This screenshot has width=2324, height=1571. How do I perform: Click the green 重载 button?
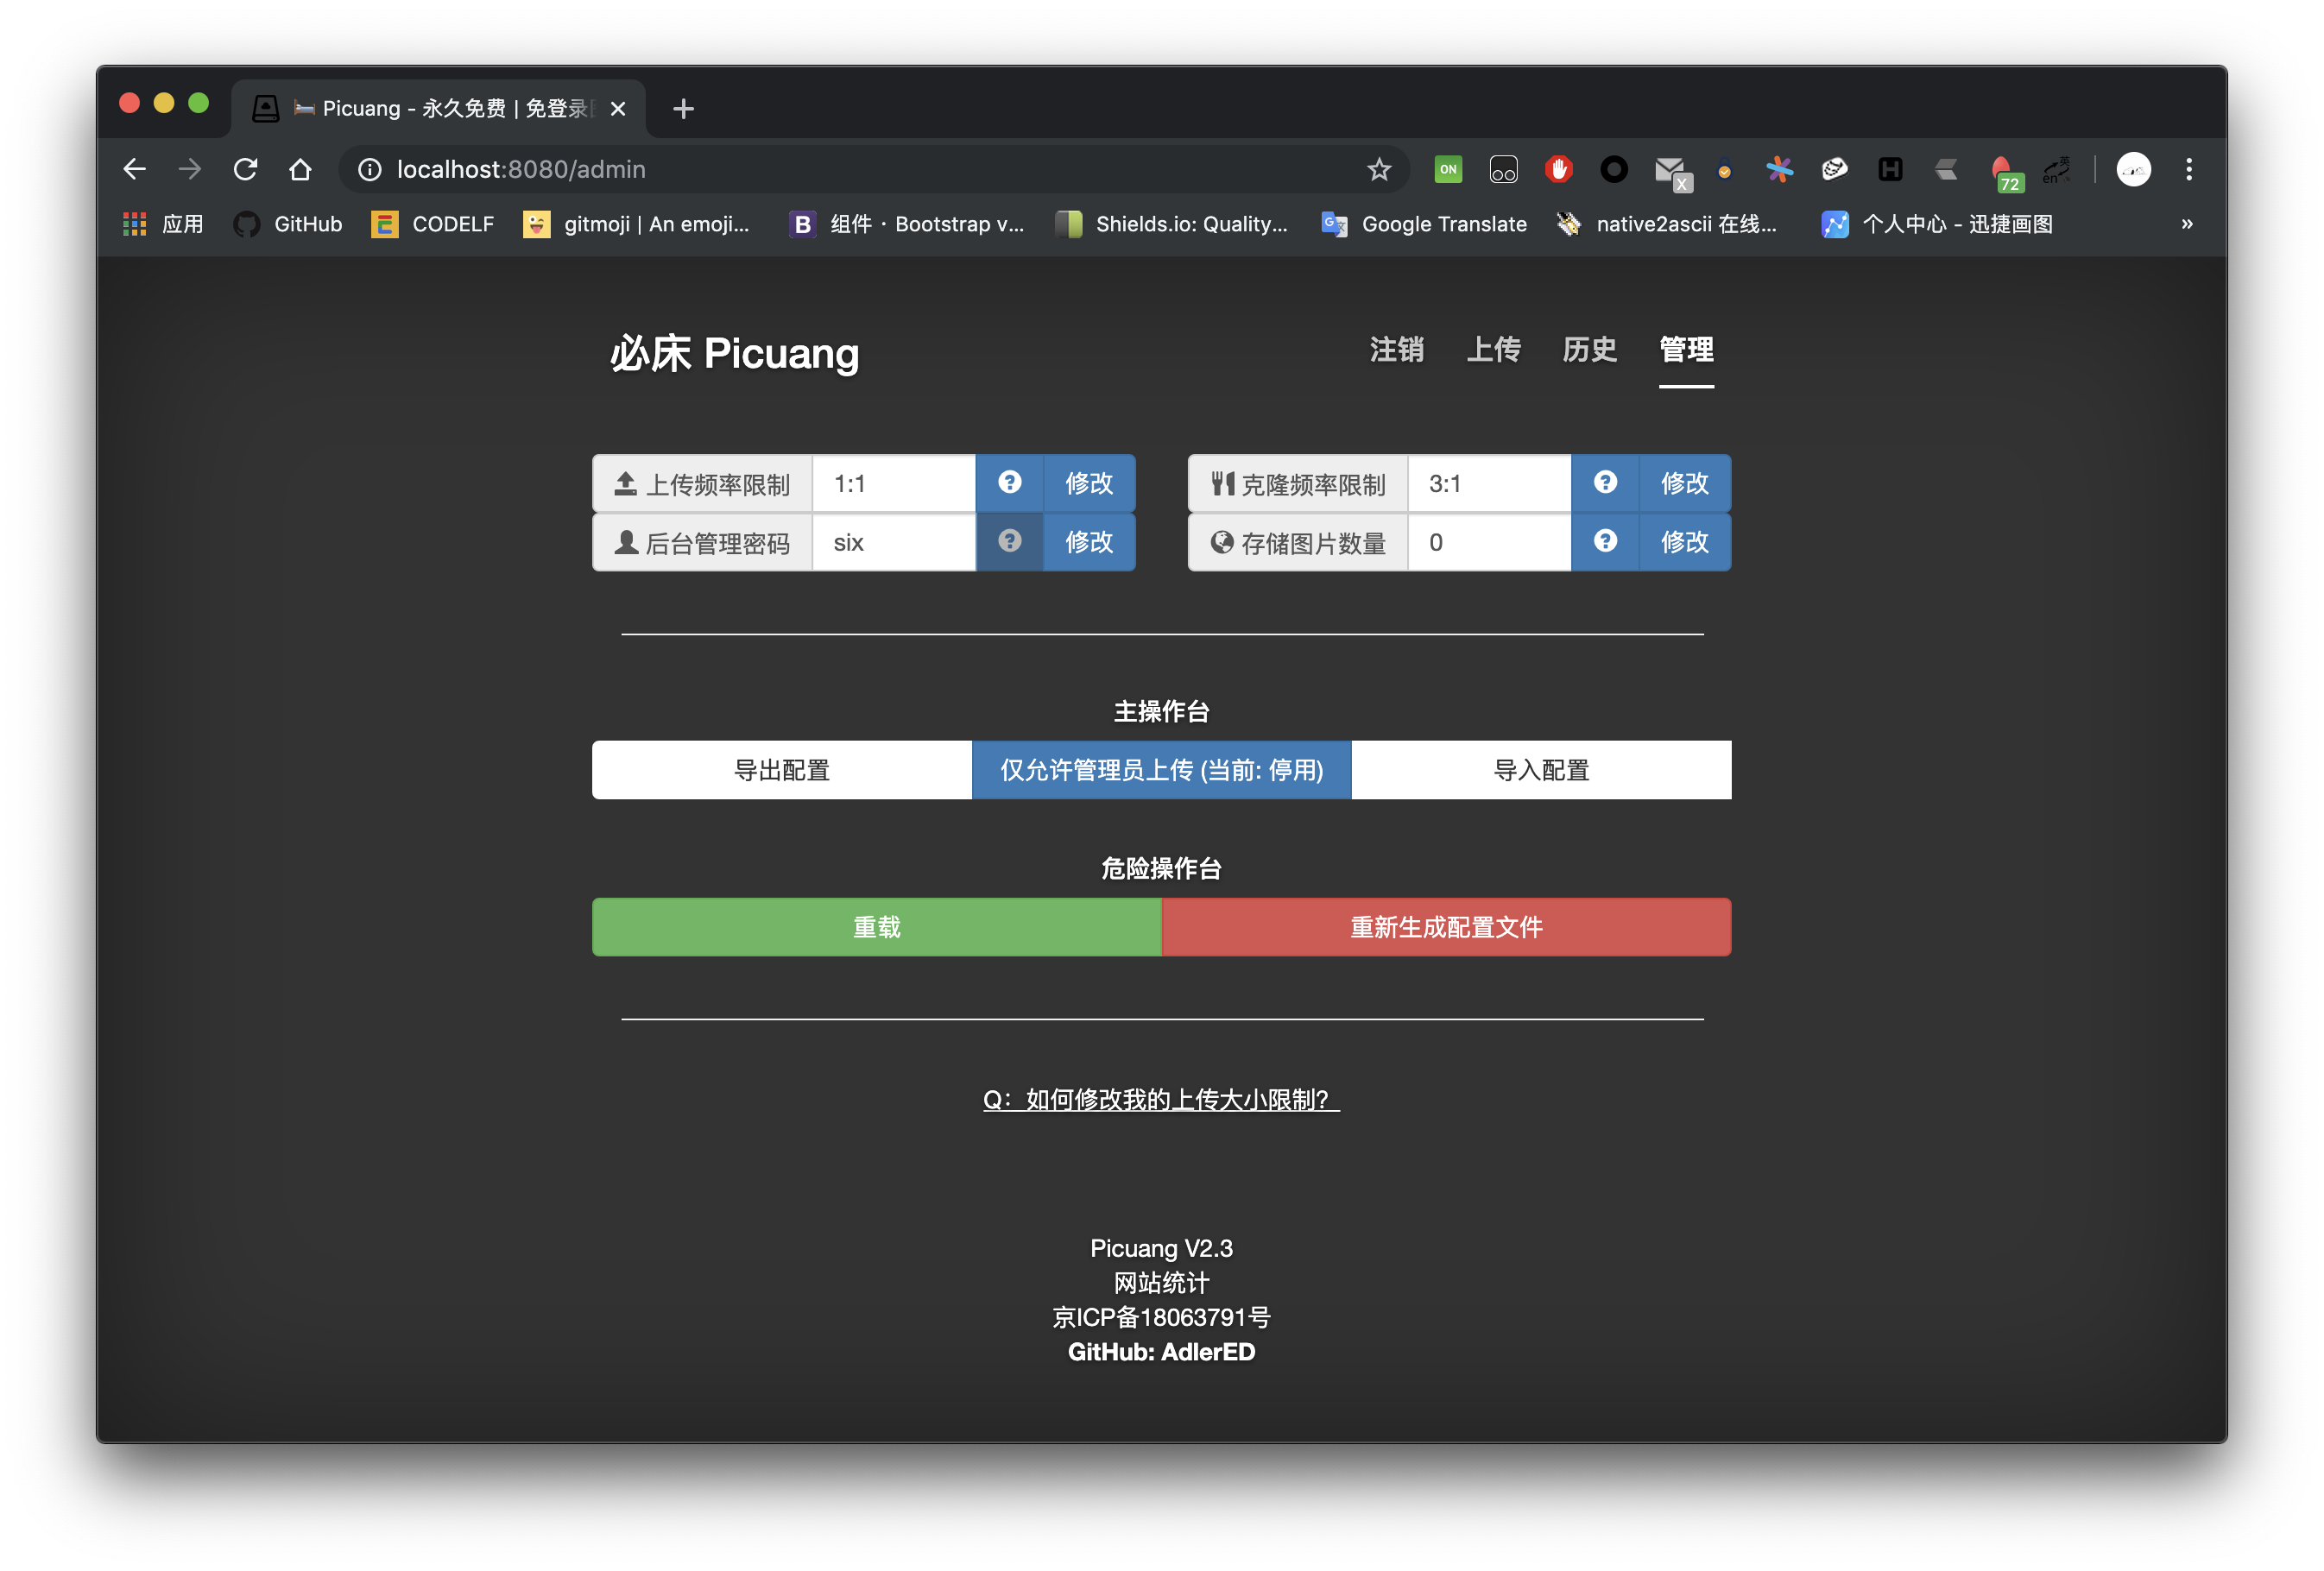tap(877, 927)
